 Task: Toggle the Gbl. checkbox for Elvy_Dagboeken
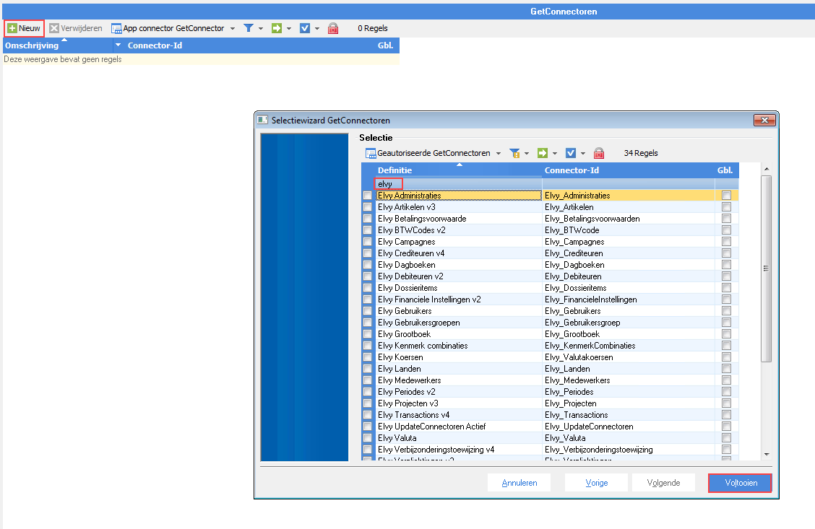(x=727, y=265)
